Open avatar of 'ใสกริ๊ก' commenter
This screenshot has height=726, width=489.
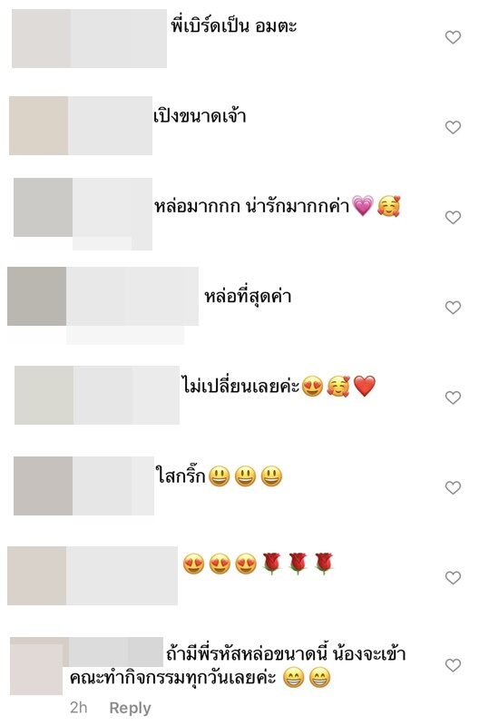(x=43, y=486)
